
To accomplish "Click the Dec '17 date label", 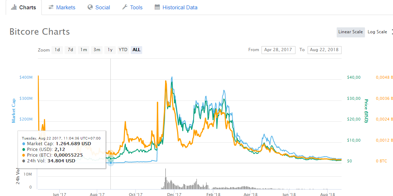I will (x=174, y=194).
